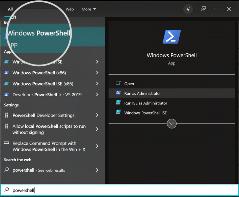The width and height of the screenshot is (239, 197).
Task: Click Run ISE as Administrator icon
Action: pyautogui.click(x=118, y=102)
